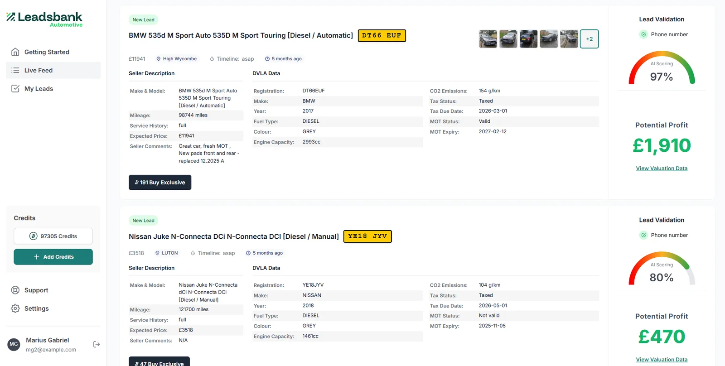Open the fifth BMW photo thumbnail

(x=569, y=39)
